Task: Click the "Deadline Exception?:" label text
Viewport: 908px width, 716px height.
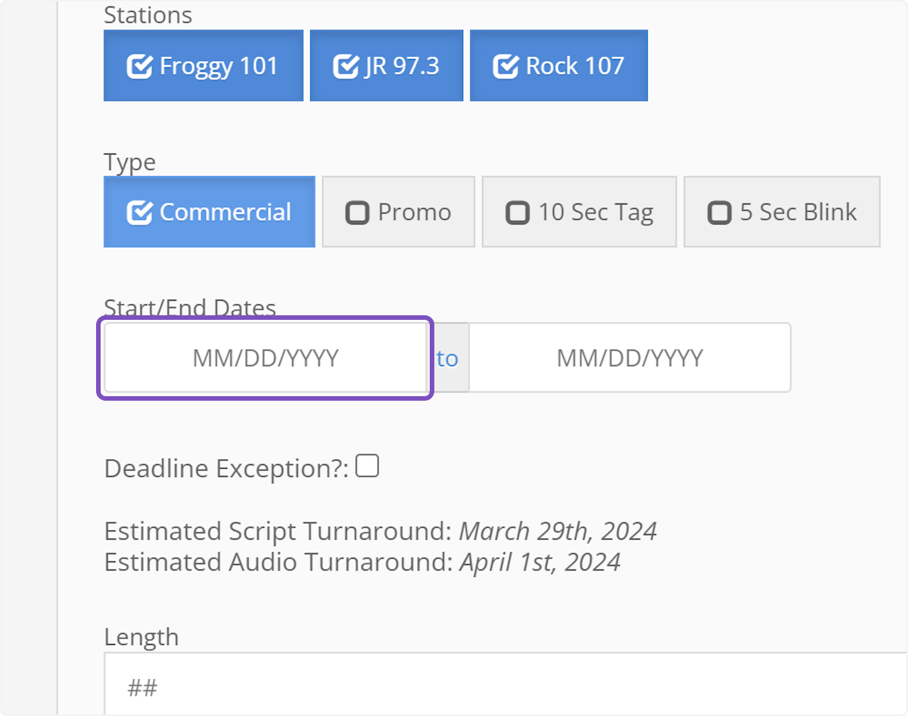Action: [226, 469]
